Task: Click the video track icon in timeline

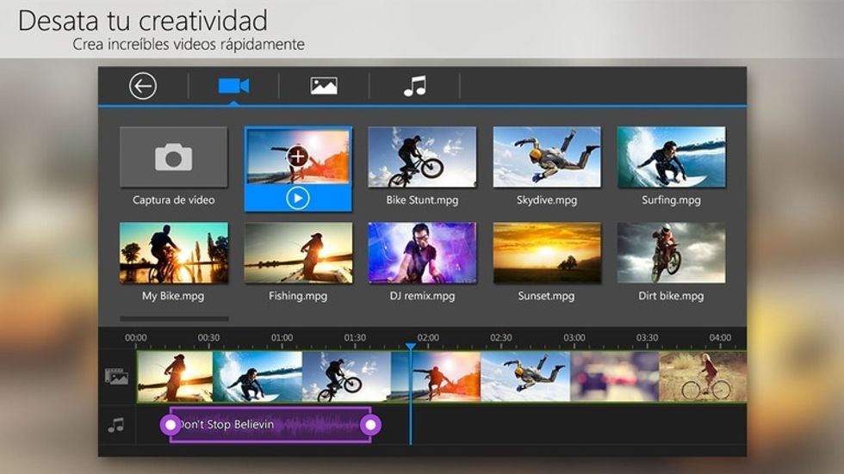Action: [116, 377]
